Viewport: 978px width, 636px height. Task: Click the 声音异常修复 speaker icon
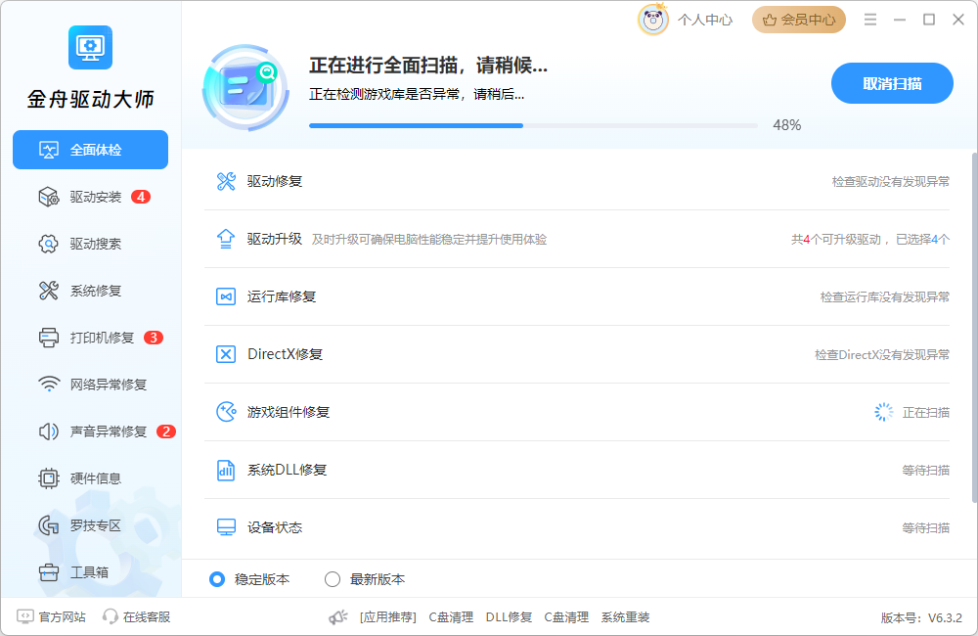point(49,432)
